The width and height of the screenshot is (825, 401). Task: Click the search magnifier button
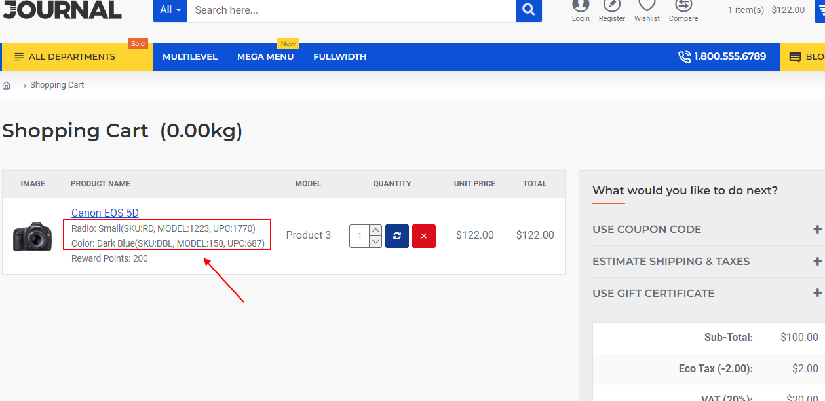tap(529, 10)
